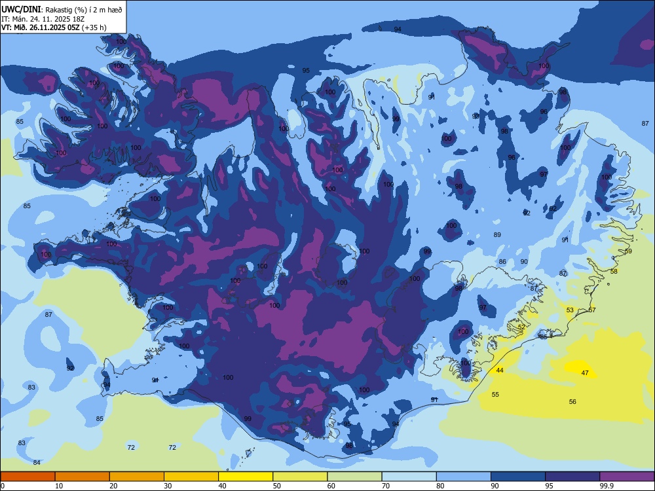The height and width of the screenshot is (491, 655).
Task: Select the orange 10–20 legend swatch
Action: pyautogui.click(x=83, y=477)
